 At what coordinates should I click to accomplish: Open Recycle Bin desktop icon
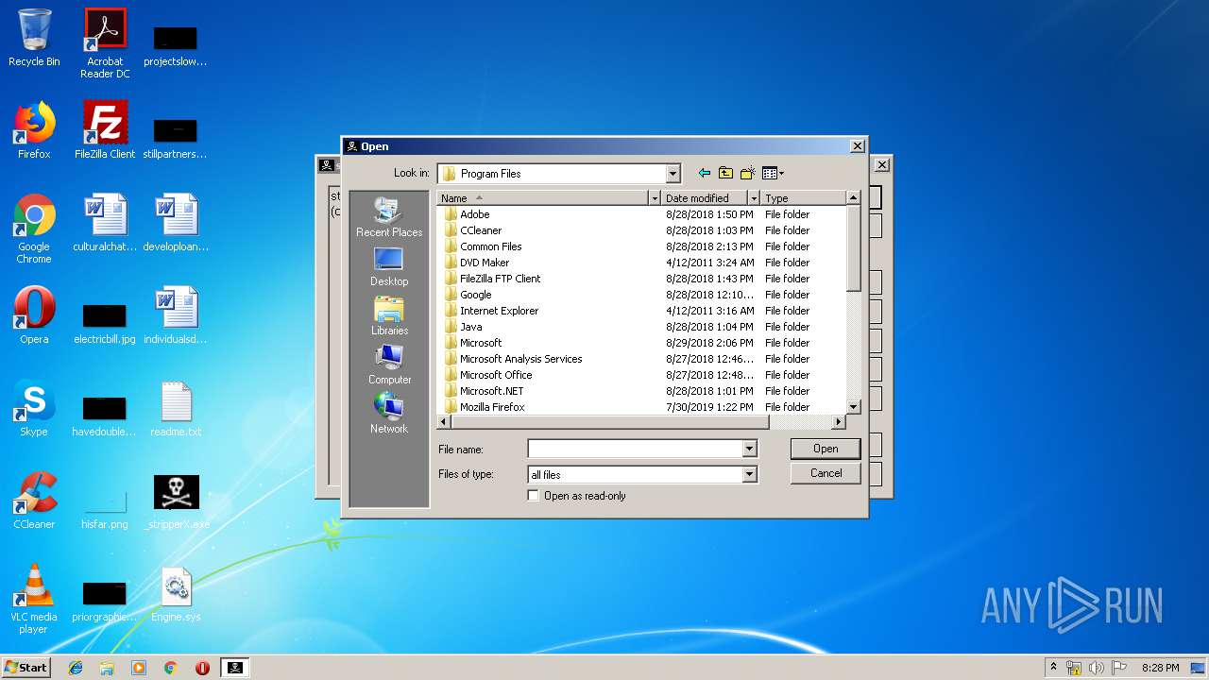(34, 39)
